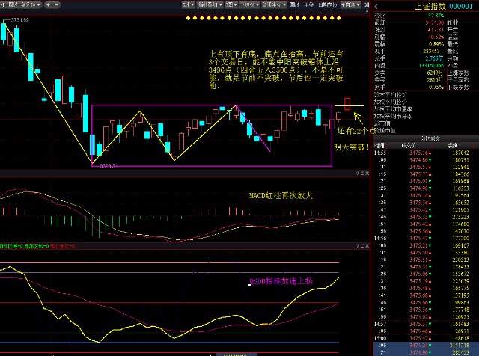This screenshot has width=479, height=356.
Task: Switch to the 分时成交 tab
Action: pos(426,139)
